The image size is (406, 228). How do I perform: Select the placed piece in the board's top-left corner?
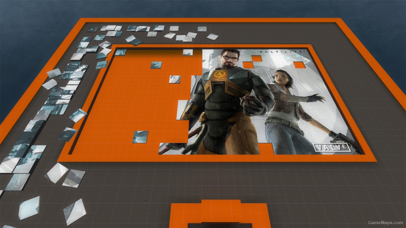[121, 52]
